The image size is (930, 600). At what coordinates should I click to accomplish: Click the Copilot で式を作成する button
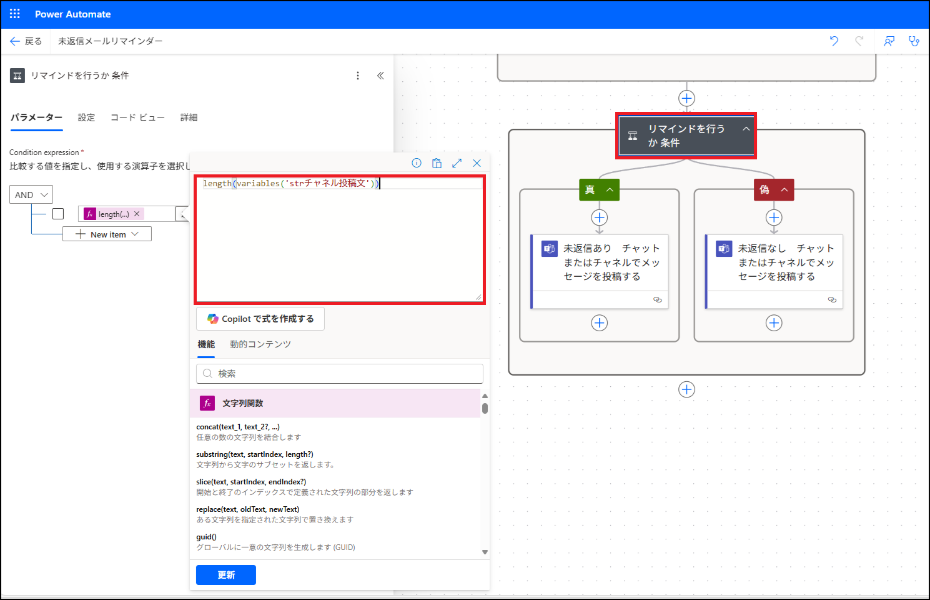tap(260, 319)
